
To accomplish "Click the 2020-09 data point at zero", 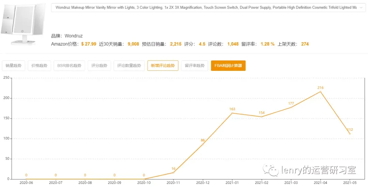I will click(x=114, y=179).
